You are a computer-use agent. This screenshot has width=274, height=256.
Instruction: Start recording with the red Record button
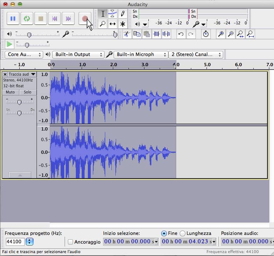(85, 19)
